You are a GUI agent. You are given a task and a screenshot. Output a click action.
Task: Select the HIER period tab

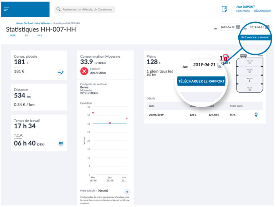(x=13, y=36)
